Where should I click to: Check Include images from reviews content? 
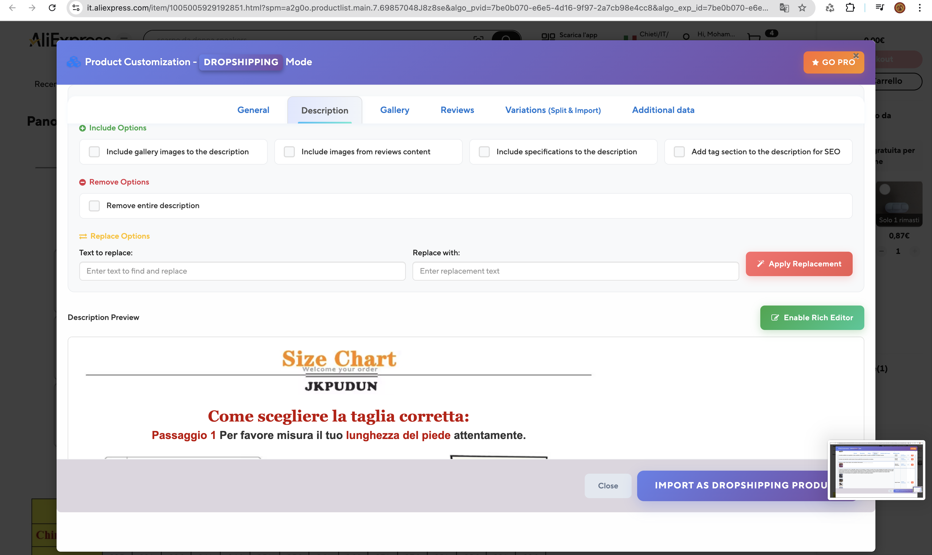point(289,152)
